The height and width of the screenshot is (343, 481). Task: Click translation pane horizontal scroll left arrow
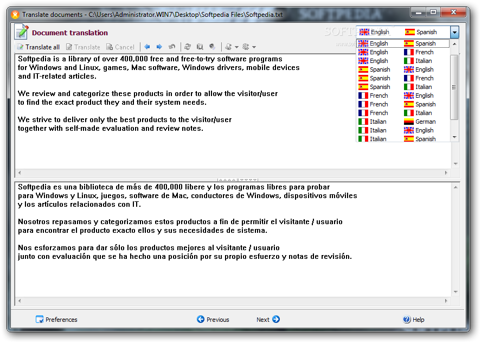20,301
